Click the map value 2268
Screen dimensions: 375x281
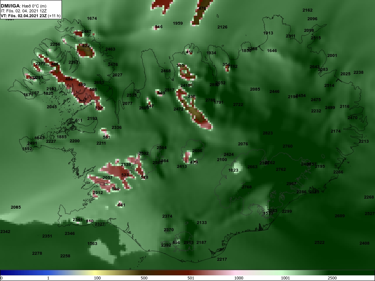369,197
